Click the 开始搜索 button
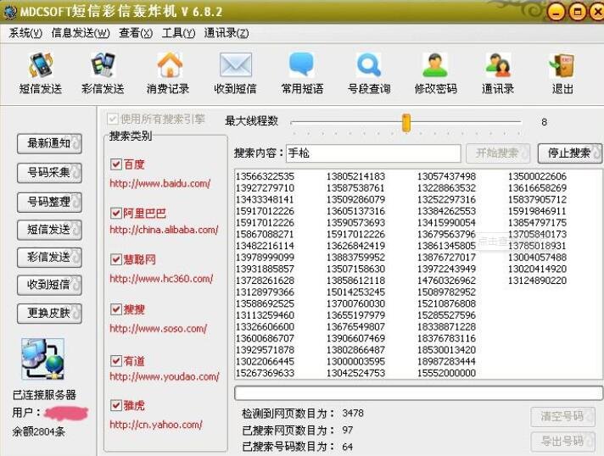The image size is (604, 456). (498, 153)
